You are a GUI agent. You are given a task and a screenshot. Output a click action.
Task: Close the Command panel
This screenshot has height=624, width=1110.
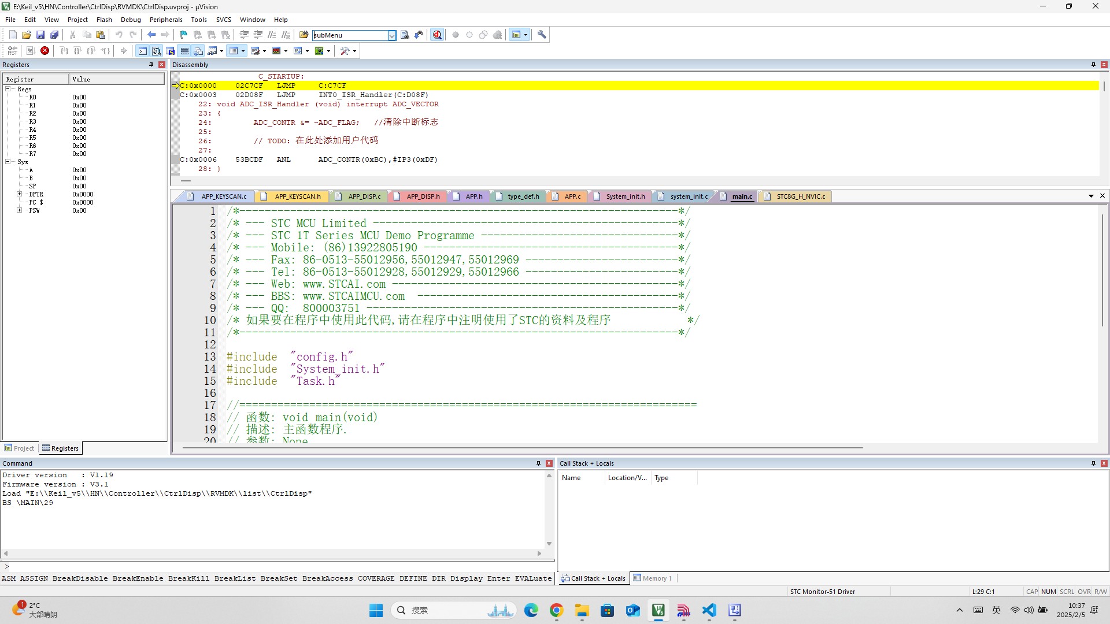pos(549,463)
